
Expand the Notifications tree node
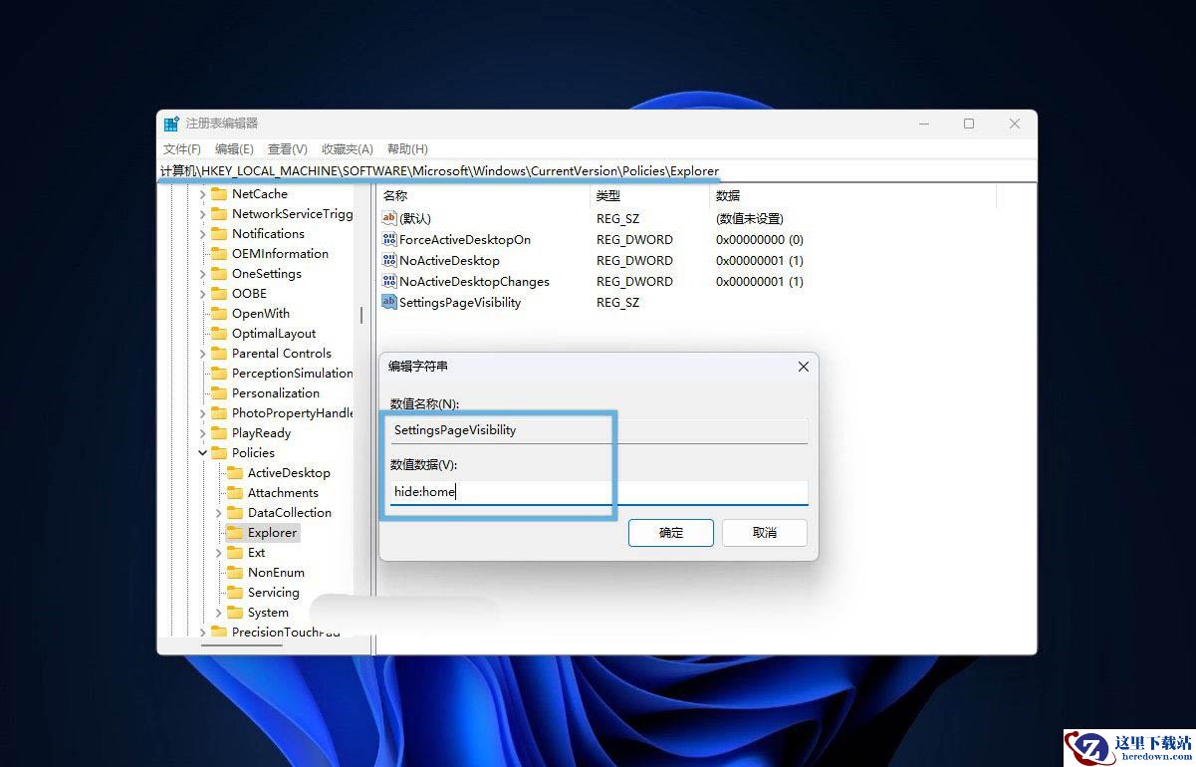pos(203,234)
